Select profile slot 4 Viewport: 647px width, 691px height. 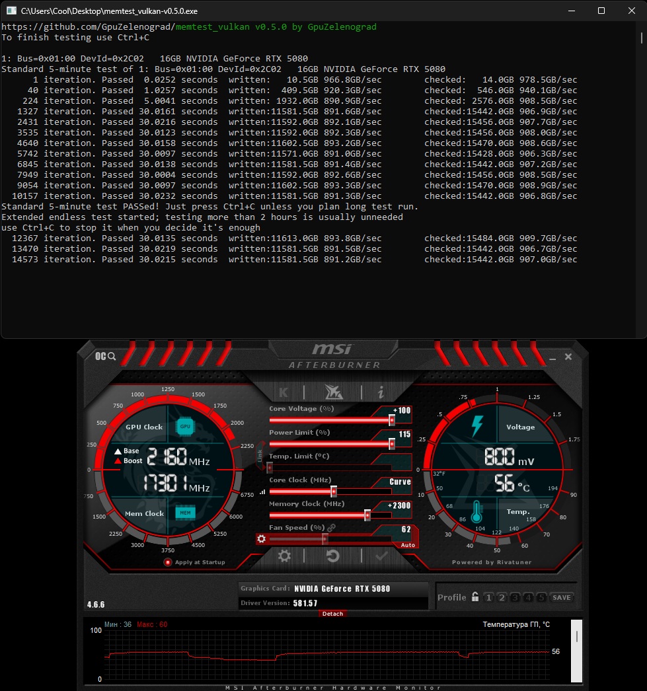(x=528, y=598)
